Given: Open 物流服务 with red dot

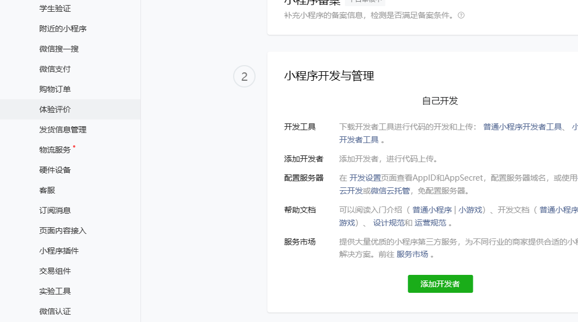Looking at the screenshot, I should [55, 150].
